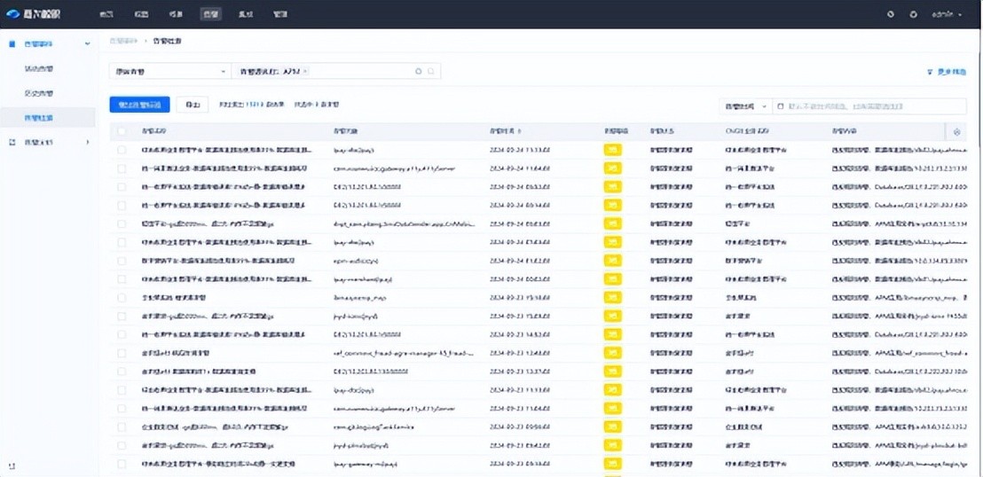Click the clear icon inside the filter tag field
Image resolution: width=983 pixels, height=477 pixels.
click(x=419, y=72)
